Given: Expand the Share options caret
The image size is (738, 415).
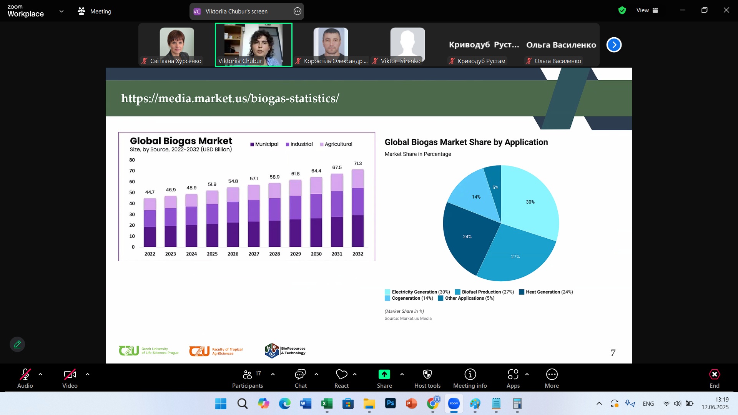Looking at the screenshot, I should click(402, 374).
